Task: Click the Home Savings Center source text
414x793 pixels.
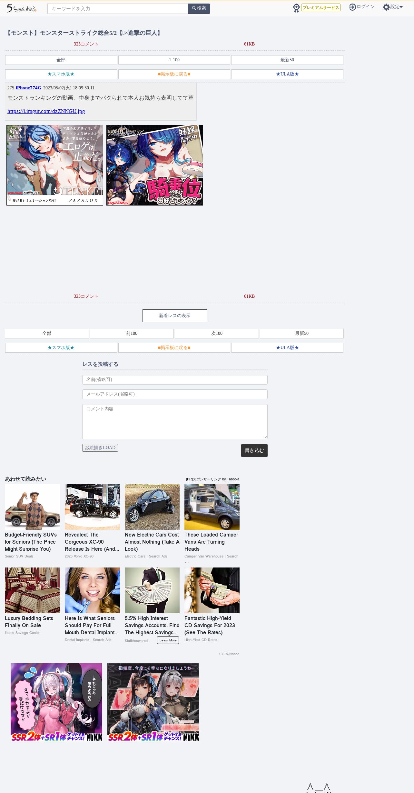Action: (x=22, y=633)
